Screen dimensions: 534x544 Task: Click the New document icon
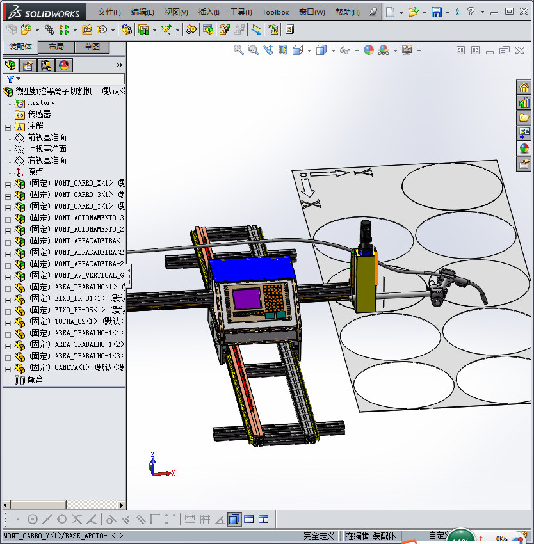click(391, 12)
